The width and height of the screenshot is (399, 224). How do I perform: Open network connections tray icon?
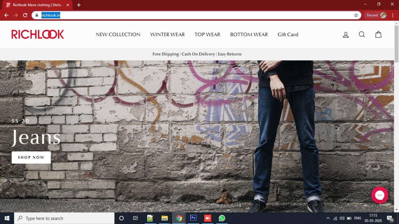pyautogui.click(x=335, y=218)
